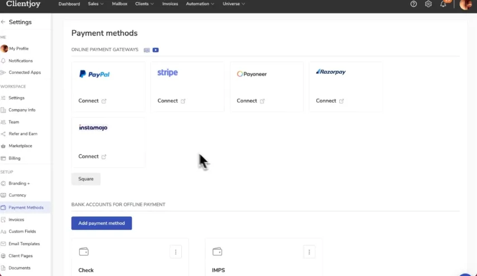This screenshot has height=276, width=477.
Task: Connect the PayPal gateway
Action: click(x=89, y=100)
